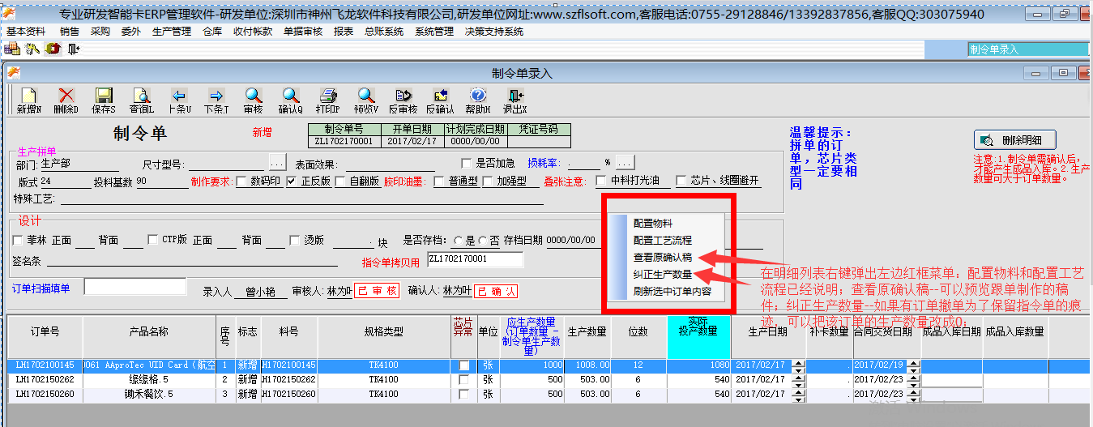Viewport: 1093px width, 427px height.
Task: Go to next record with 下条T arrow
Action: point(216,96)
